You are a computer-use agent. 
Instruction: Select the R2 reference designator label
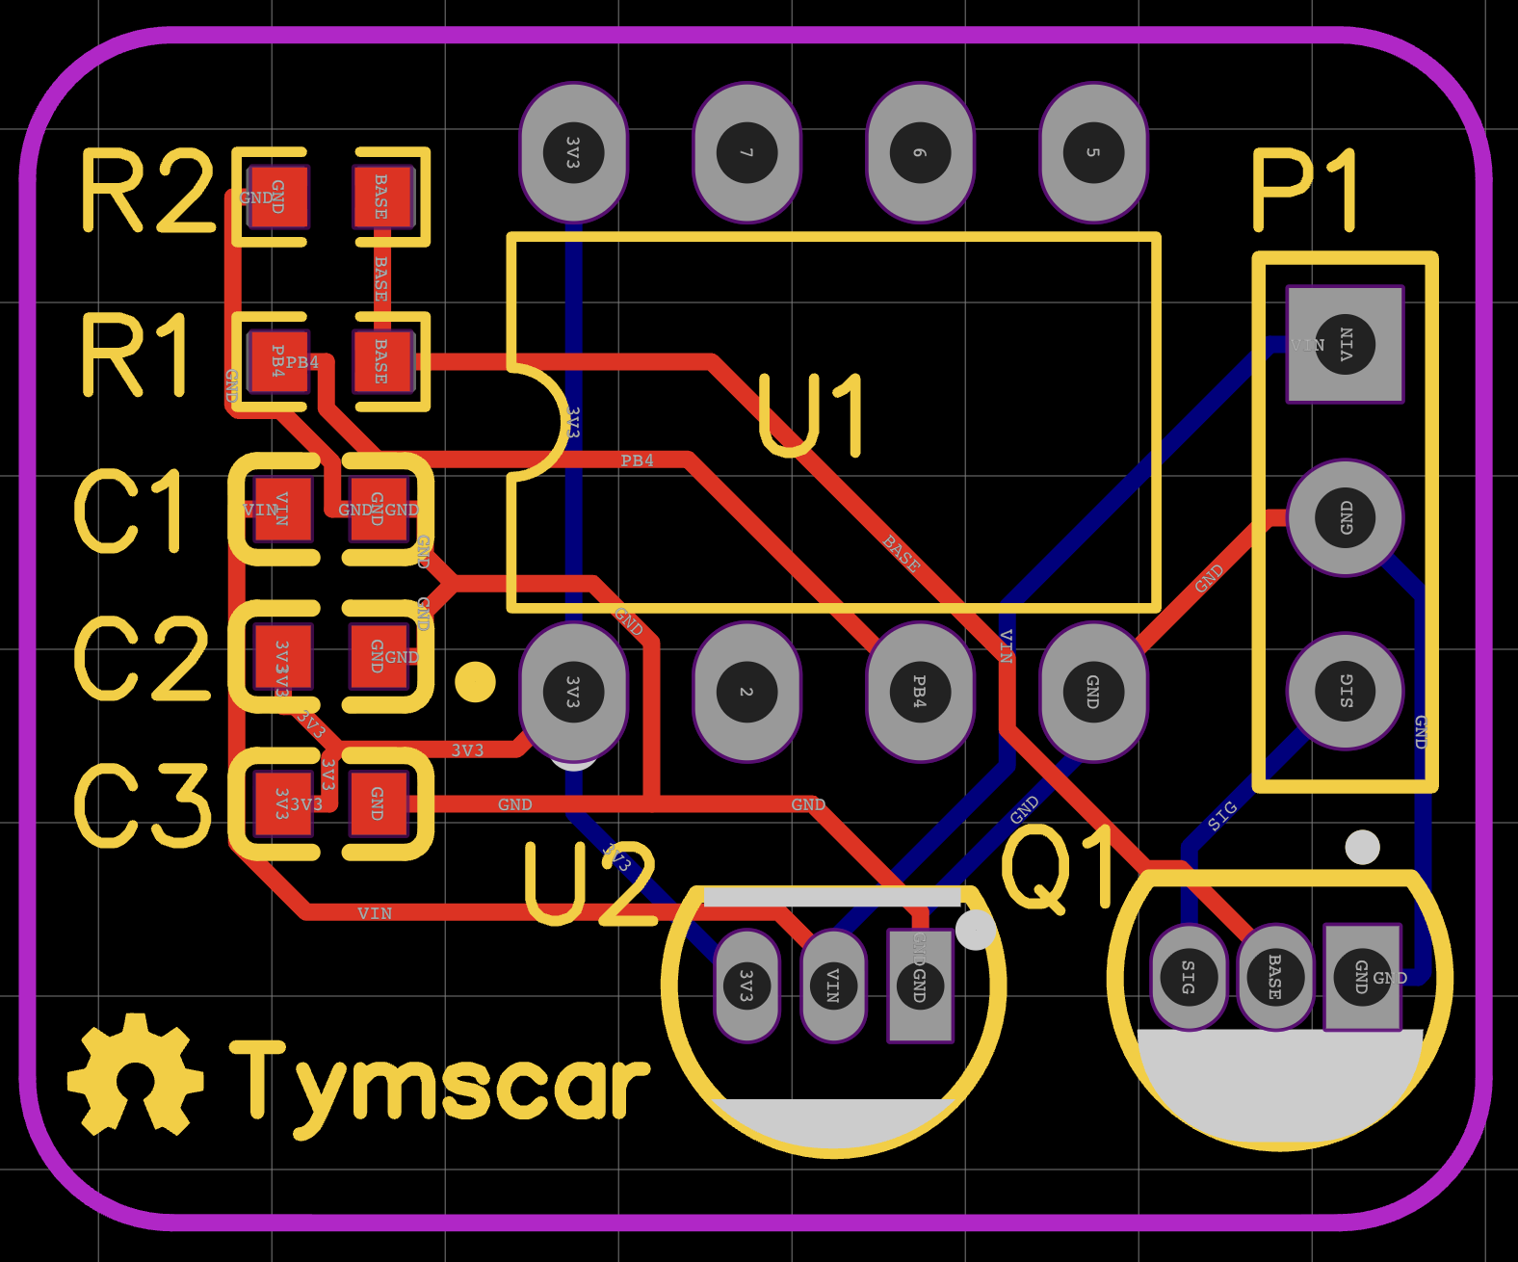147,190
